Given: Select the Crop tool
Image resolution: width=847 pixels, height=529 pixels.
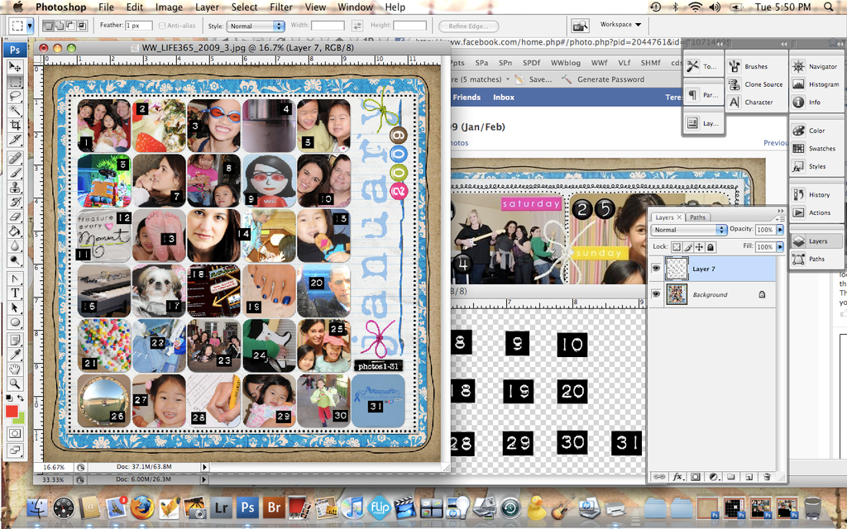Looking at the screenshot, I should (x=15, y=126).
